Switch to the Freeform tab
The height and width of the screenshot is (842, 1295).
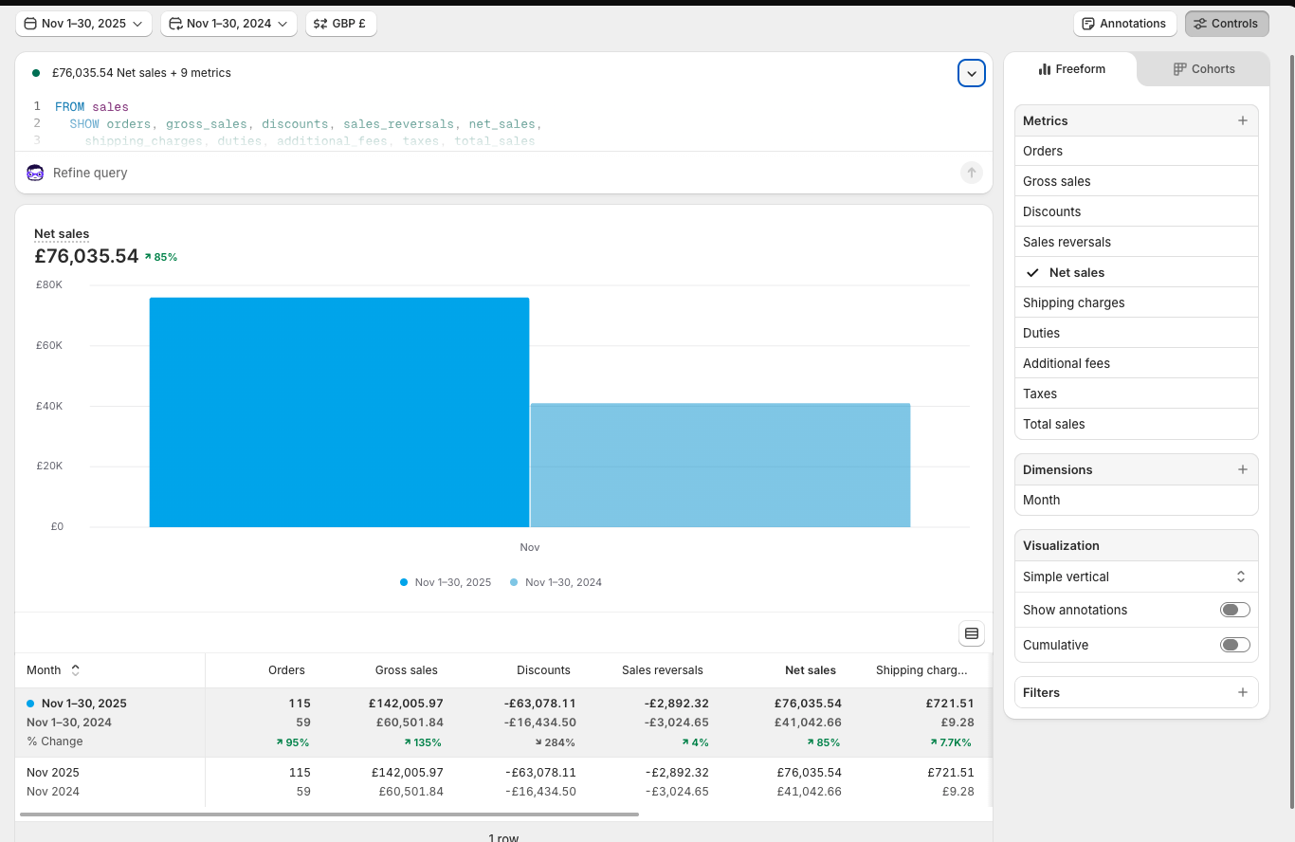(x=1071, y=69)
